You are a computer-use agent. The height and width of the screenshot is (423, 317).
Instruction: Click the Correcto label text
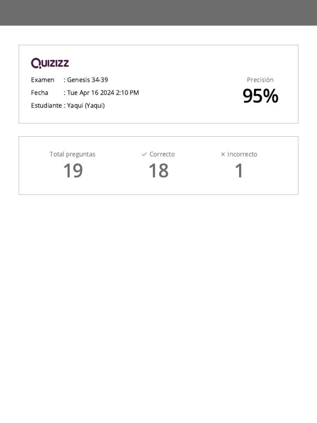[162, 154]
